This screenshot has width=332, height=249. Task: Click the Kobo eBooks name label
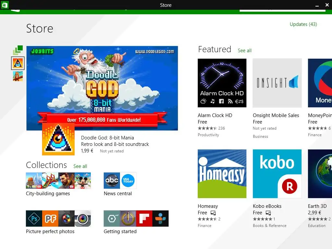(267, 206)
